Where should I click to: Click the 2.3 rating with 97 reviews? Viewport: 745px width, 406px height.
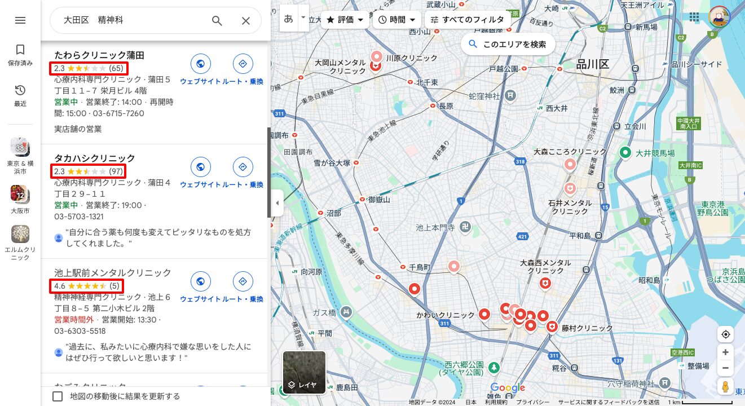click(87, 171)
